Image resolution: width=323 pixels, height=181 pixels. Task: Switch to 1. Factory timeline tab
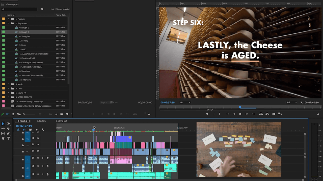41,121
